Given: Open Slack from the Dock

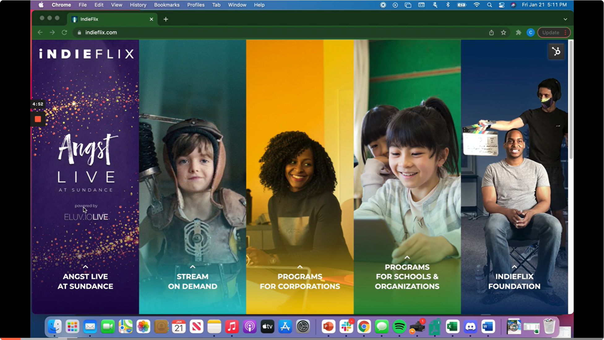Looking at the screenshot, I should 346,327.
